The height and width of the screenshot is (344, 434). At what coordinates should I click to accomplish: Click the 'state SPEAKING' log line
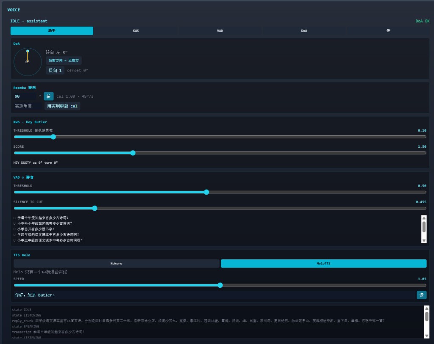pyautogui.click(x=25, y=326)
